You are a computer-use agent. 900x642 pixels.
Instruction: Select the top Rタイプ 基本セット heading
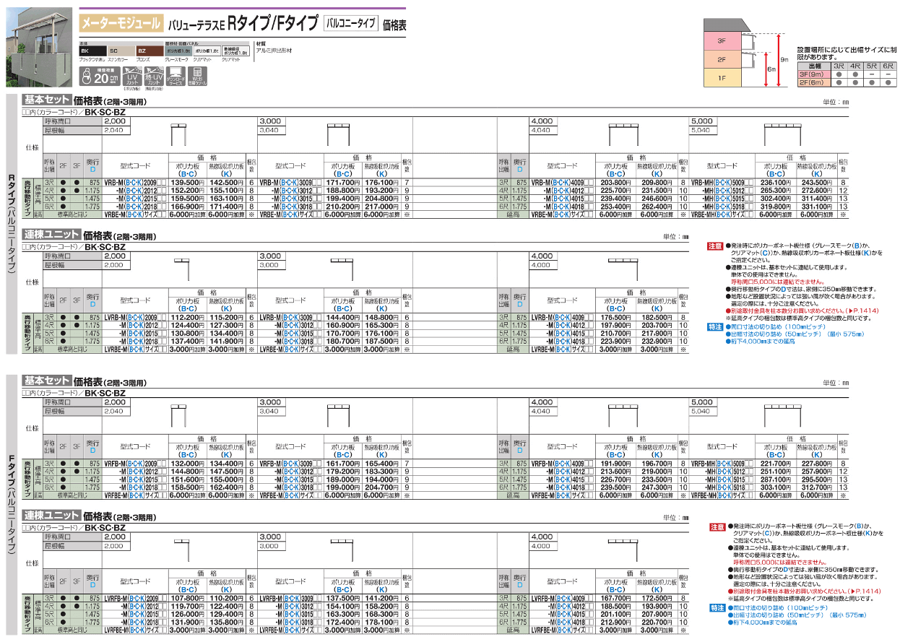click(x=47, y=100)
